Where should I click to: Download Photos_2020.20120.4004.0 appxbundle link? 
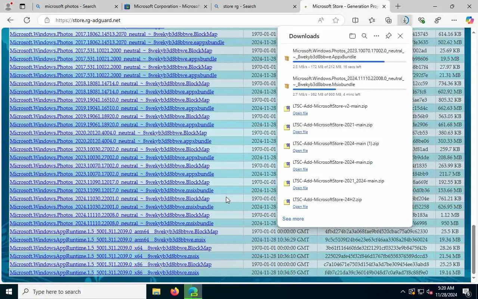point(111,141)
